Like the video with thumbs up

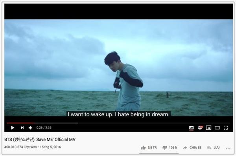coord(143,148)
